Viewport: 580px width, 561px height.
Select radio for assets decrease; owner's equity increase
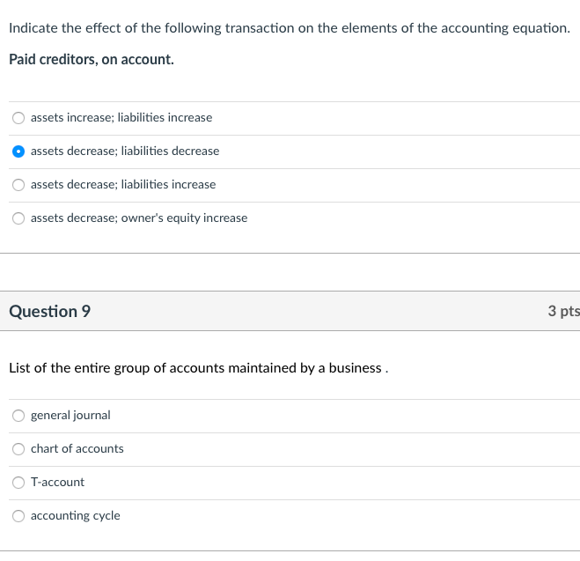tap(18, 218)
